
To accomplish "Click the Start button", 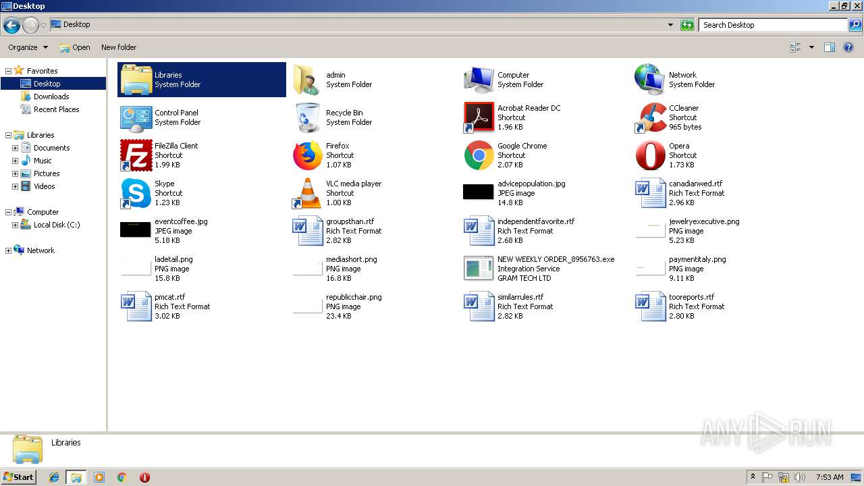I will pyautogui.click(x=19, y=477).
